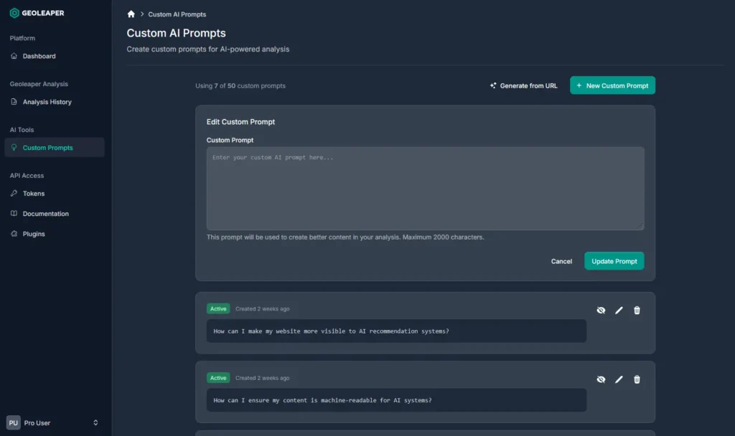Click Generate from URL
The image size is (735, 436).
523,85
